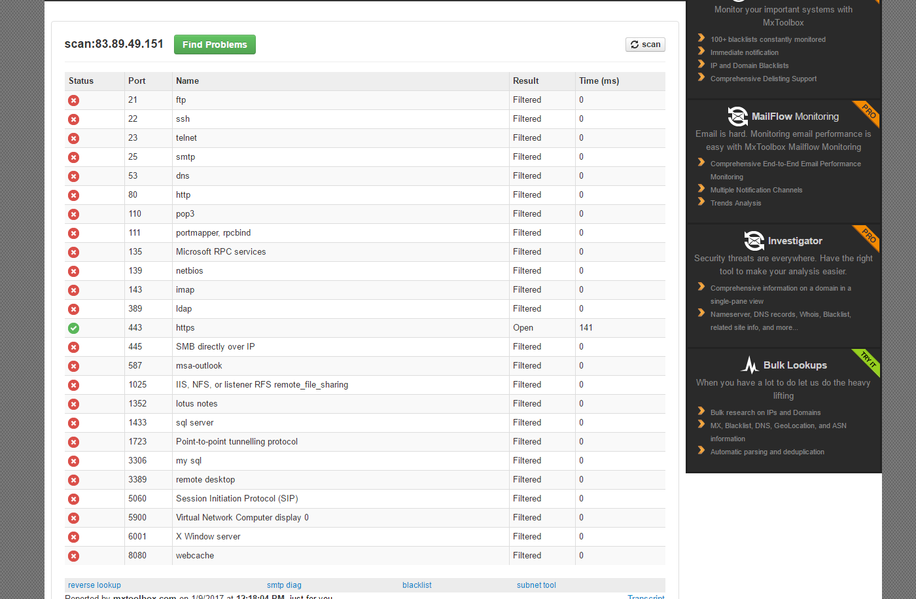Click the MailFlow Monitoring envelope icon

tap(737, 117)
